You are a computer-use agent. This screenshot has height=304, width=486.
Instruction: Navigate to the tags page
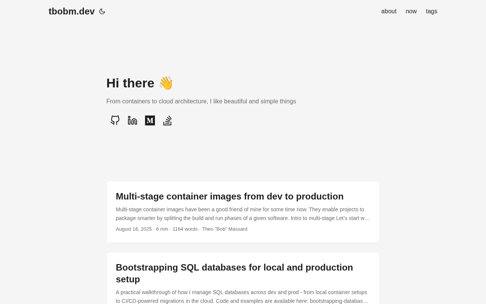(432, 11)
